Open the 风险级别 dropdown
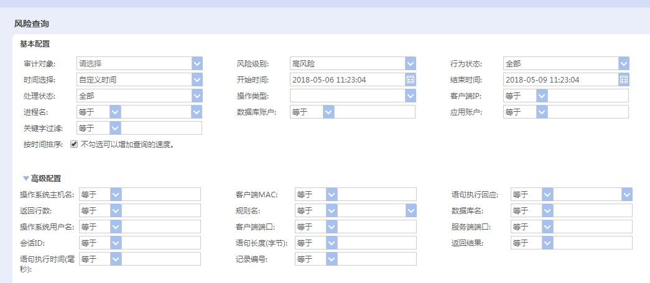This screenshot has width=650, height=283. [411, 63]
